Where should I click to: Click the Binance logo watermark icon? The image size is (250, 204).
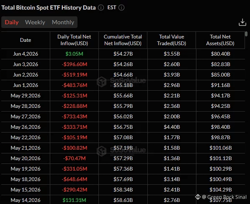[x=198, y=197]
